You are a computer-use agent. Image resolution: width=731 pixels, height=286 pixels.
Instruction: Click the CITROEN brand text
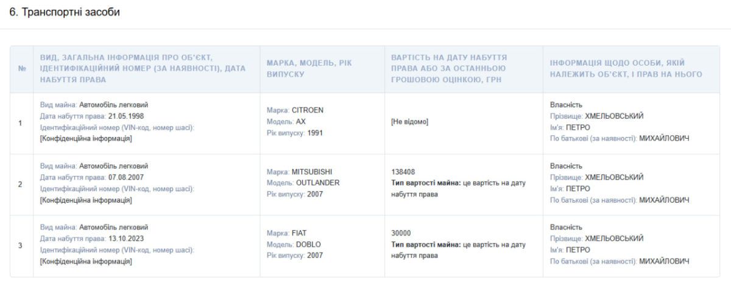tap(308, 111)
